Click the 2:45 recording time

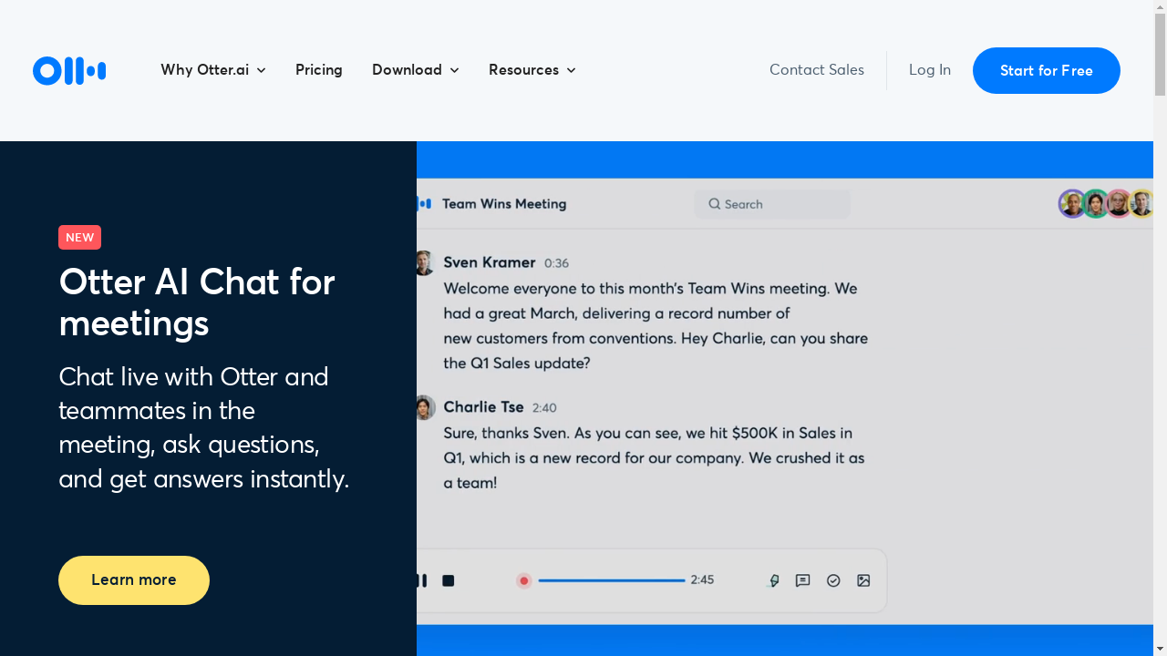[702, 579]
